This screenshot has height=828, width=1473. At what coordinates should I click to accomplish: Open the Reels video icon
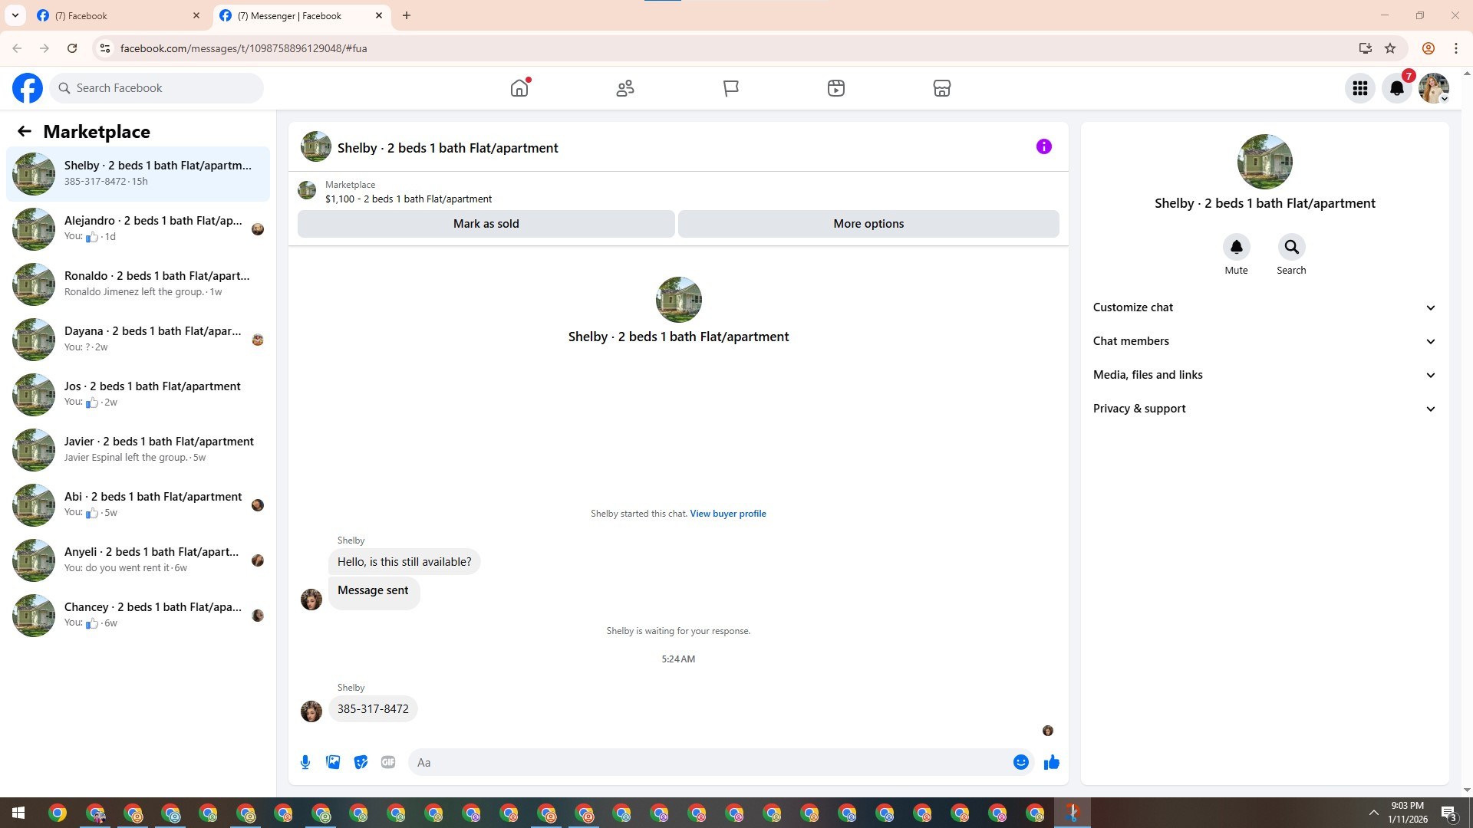point(836,88)
